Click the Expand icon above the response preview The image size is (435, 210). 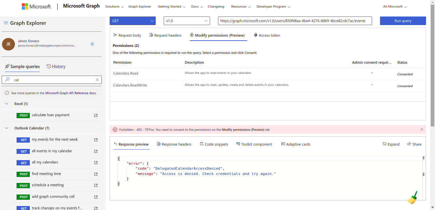(x=391, y=144)
